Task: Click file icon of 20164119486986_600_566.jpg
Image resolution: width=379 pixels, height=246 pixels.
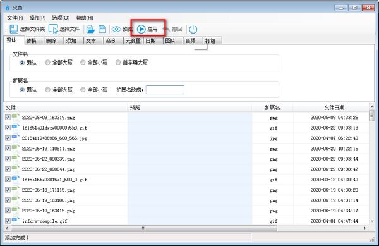Action: coord(16,138)
